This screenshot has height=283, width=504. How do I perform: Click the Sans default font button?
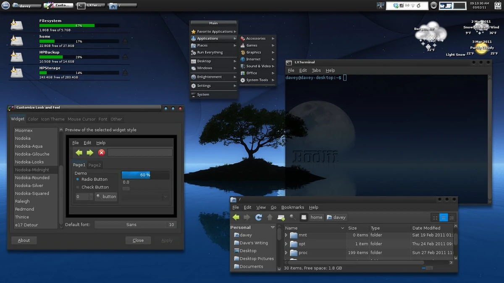[x=131, y=225]
